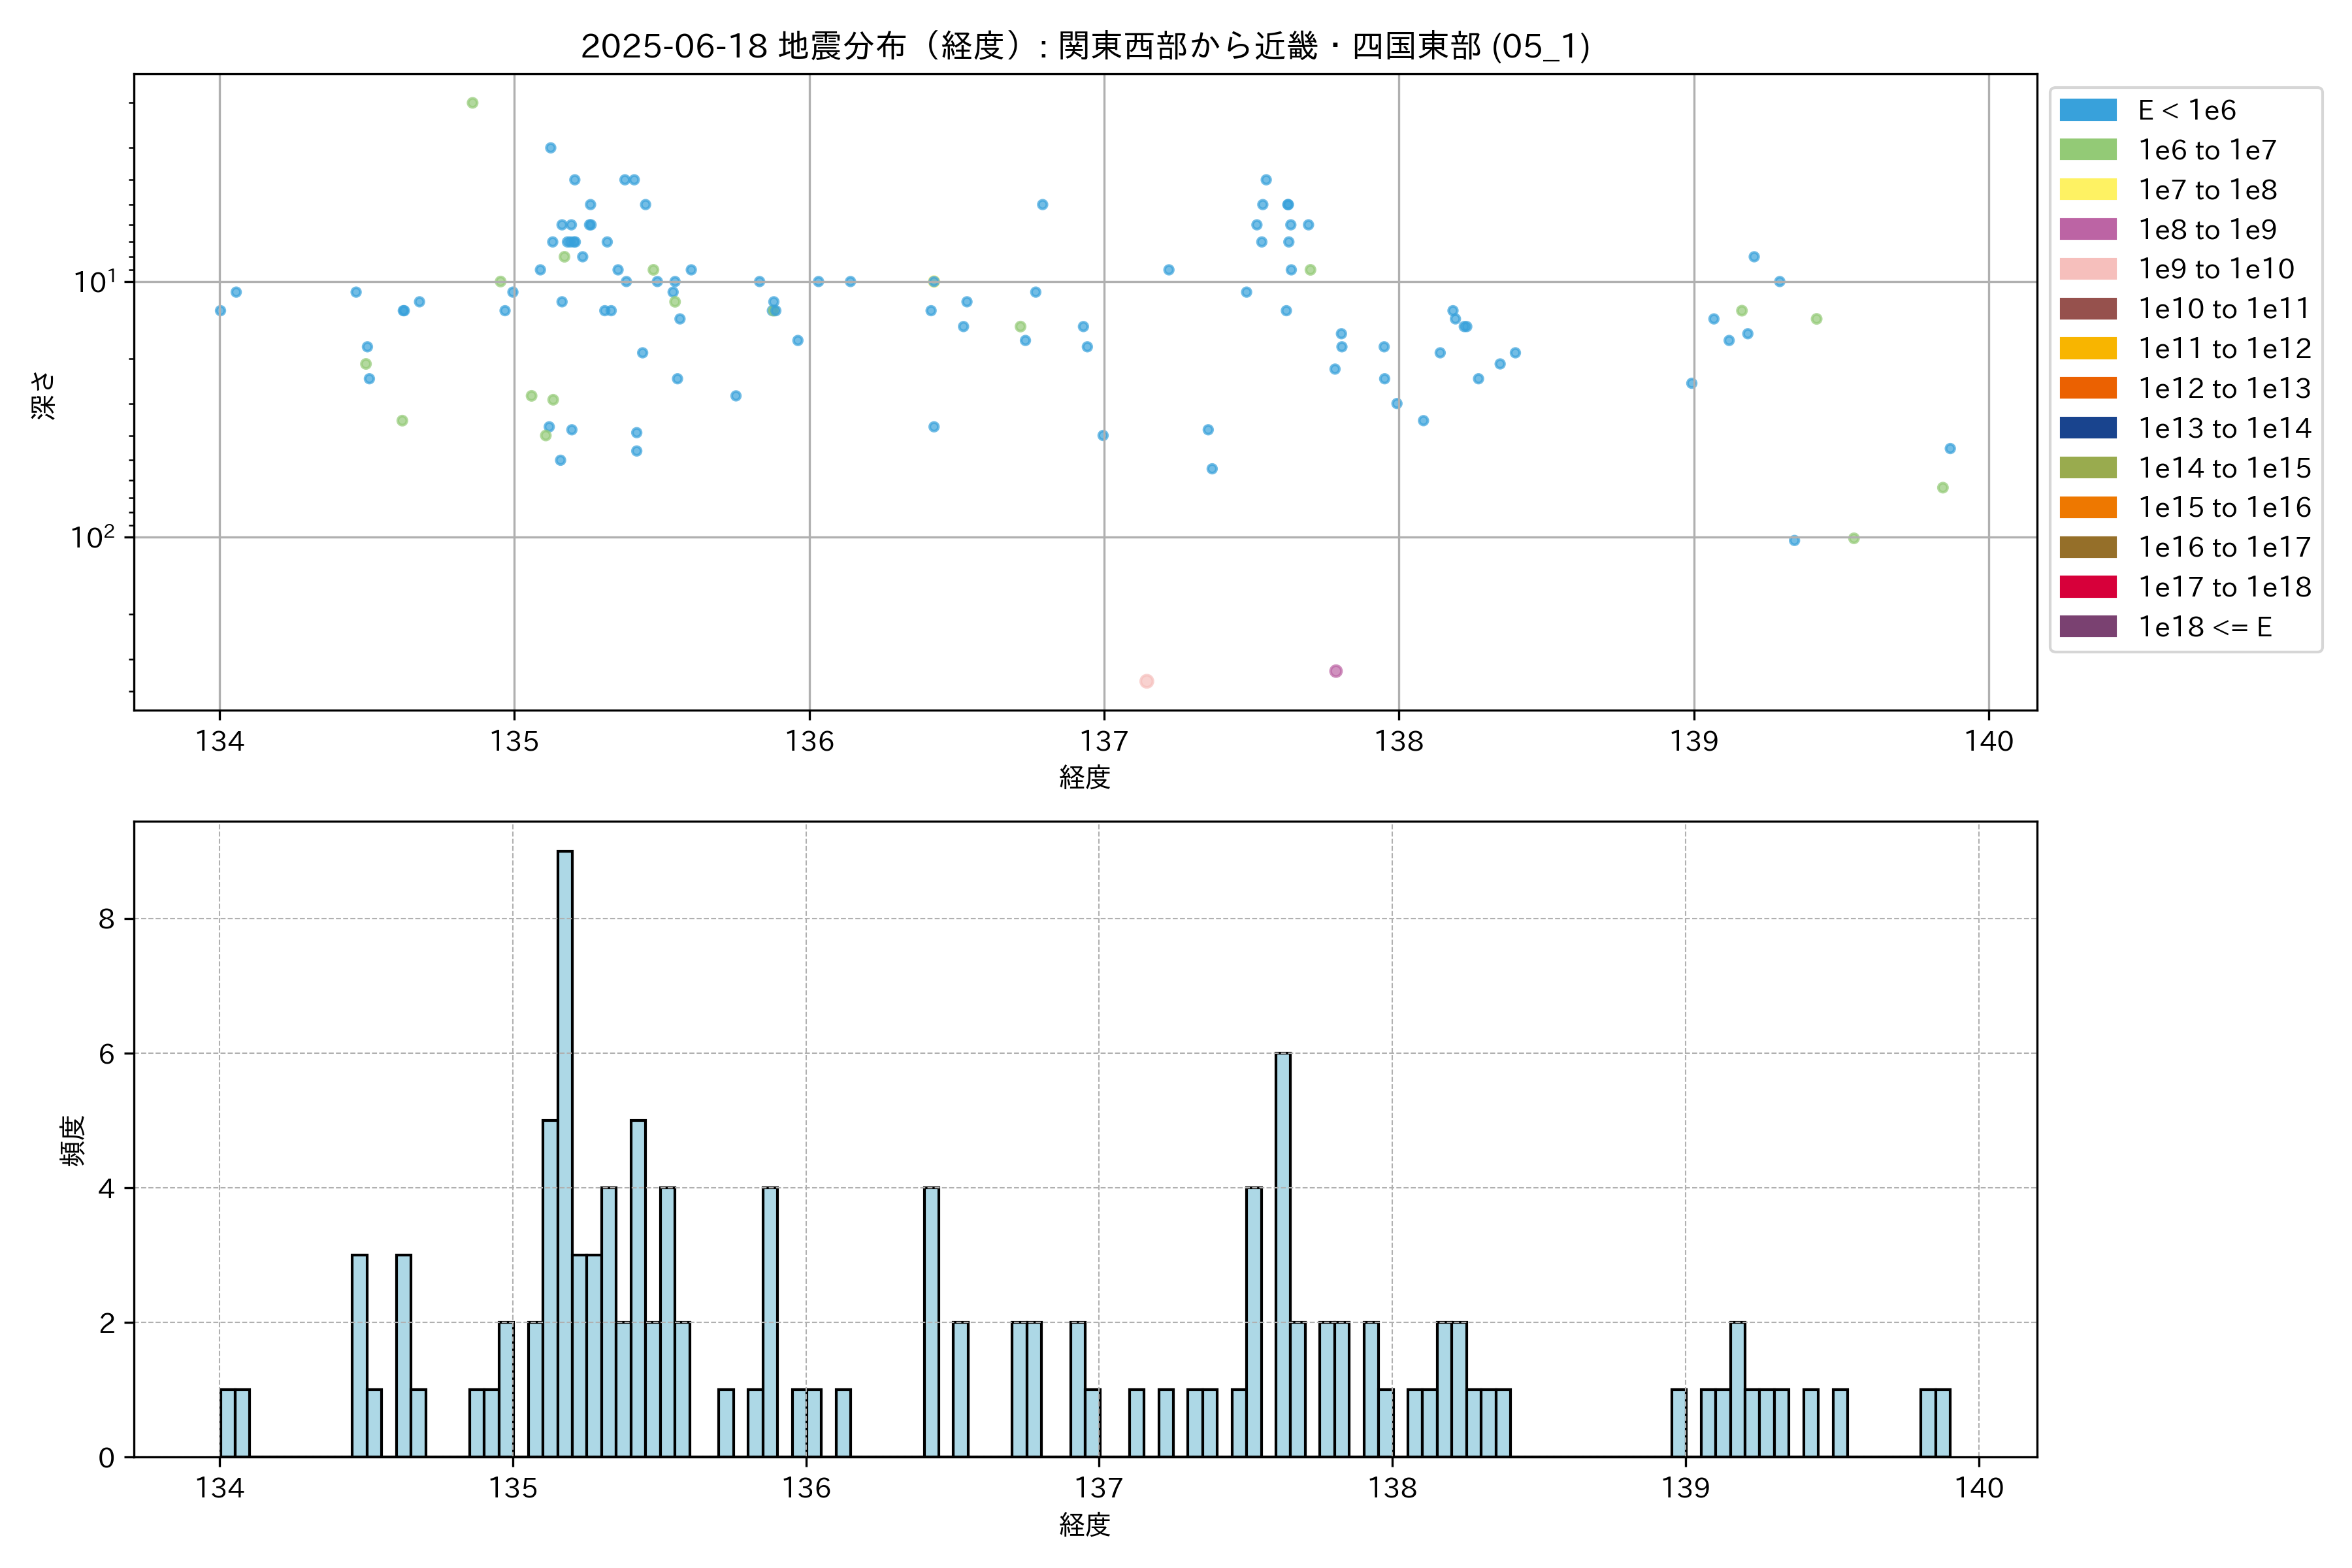Click the 経度 label under histogram
Viewport: 2352px width, 1568px height.
click(1085, 1525)
